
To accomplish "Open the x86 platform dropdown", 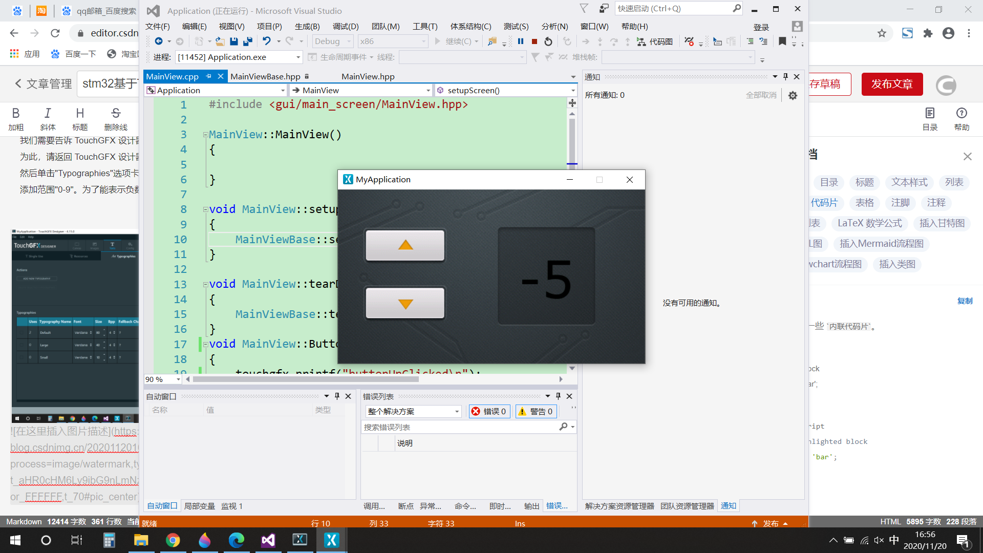I will point(393,41).
